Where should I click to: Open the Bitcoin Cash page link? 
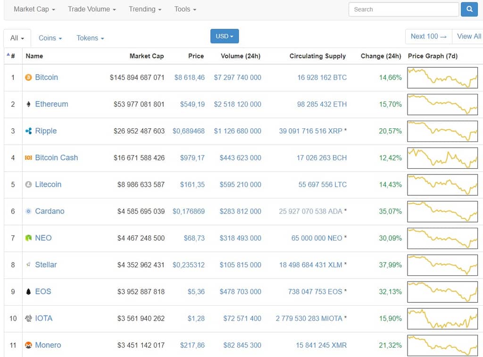(57, 158)
